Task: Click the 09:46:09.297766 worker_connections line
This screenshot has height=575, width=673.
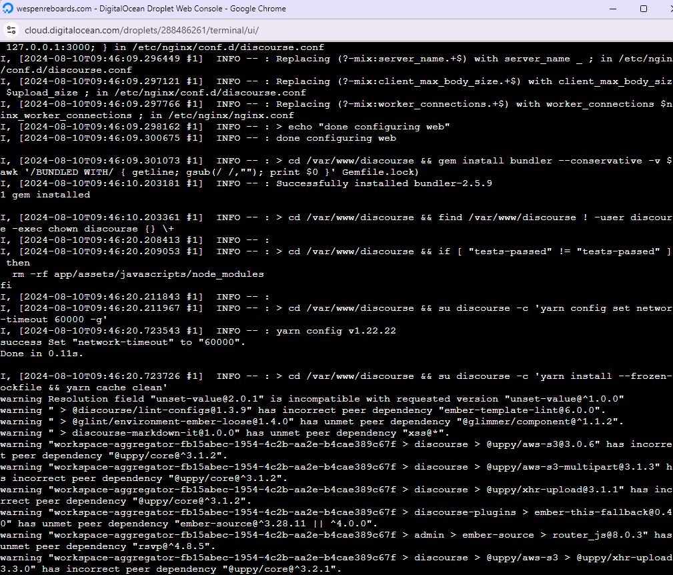Action: pos(336,104)
